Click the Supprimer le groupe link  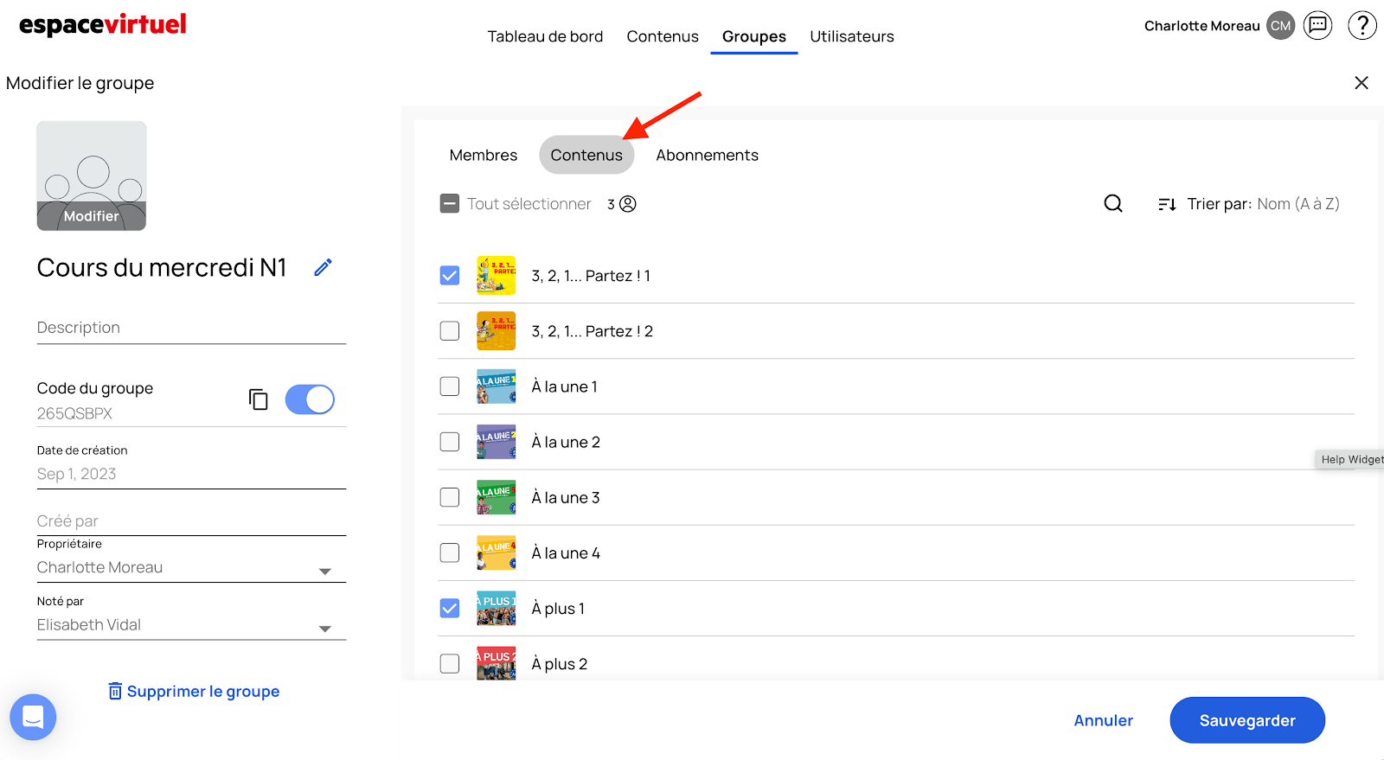click(194, 692)
